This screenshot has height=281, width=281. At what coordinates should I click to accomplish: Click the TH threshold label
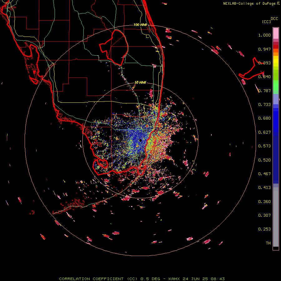[x=268, y=243]
